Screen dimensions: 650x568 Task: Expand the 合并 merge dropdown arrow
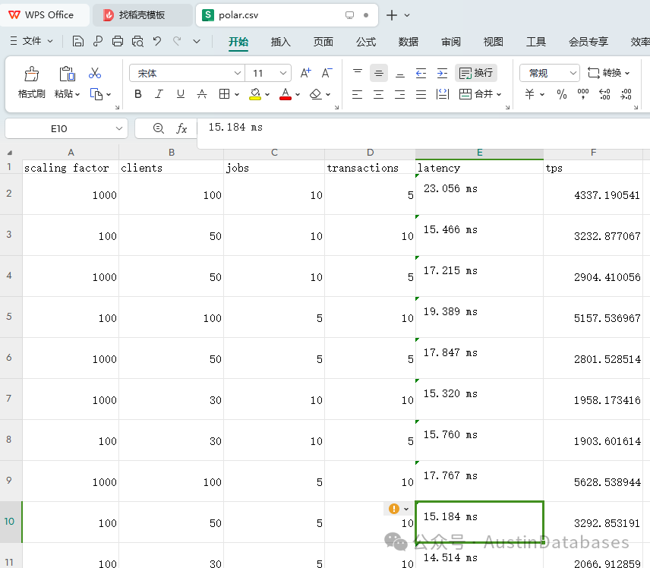499,94
